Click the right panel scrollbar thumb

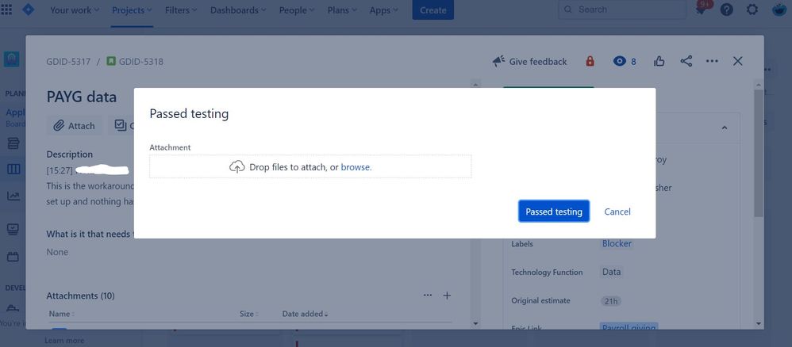pos(758,154)
